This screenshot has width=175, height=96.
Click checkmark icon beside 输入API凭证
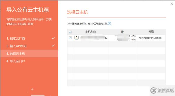coord(53,46)
